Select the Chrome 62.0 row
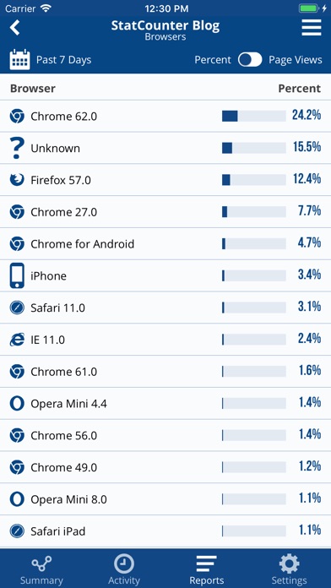 165,116
